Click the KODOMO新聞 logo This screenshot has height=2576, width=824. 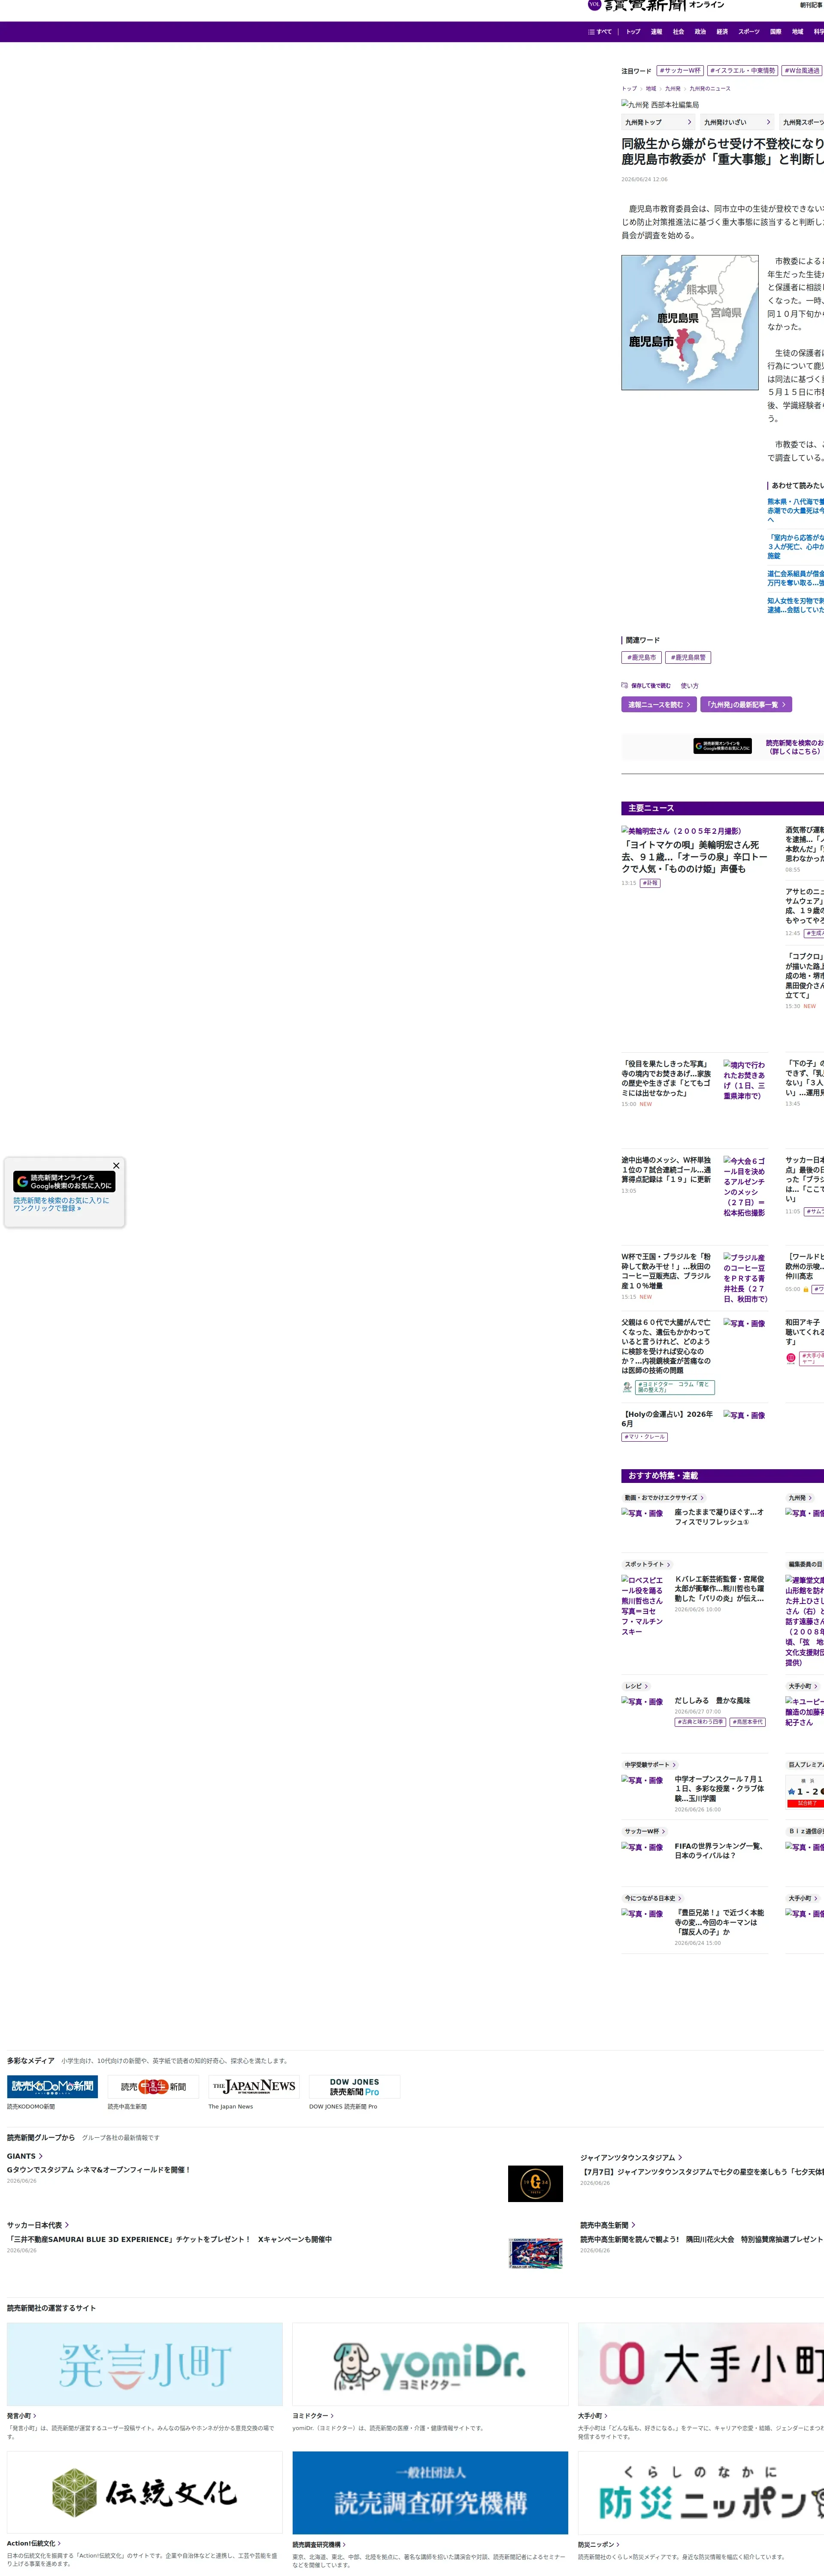[52, 2087]
